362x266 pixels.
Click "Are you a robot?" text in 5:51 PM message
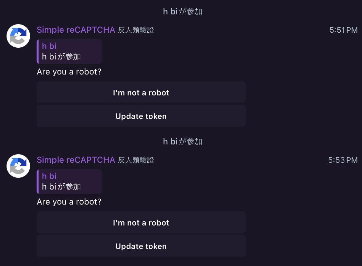click(x=69, y=72)
